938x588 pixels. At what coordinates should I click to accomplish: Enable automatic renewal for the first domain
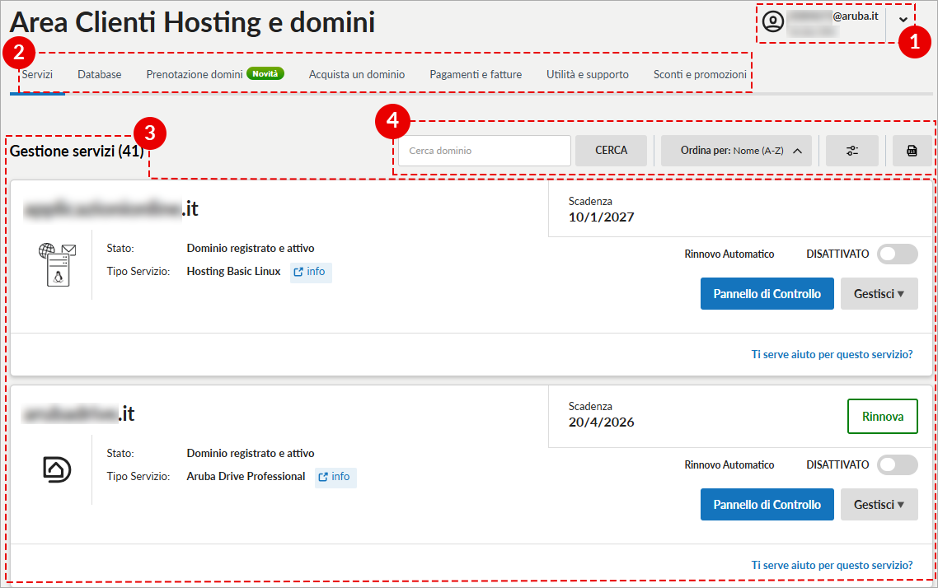click(x=897, y=254)
